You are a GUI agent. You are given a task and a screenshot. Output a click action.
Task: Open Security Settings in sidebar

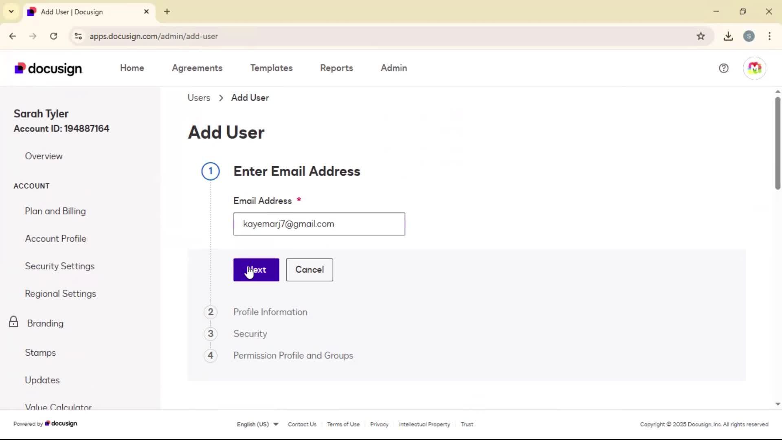tap(59, 266)
